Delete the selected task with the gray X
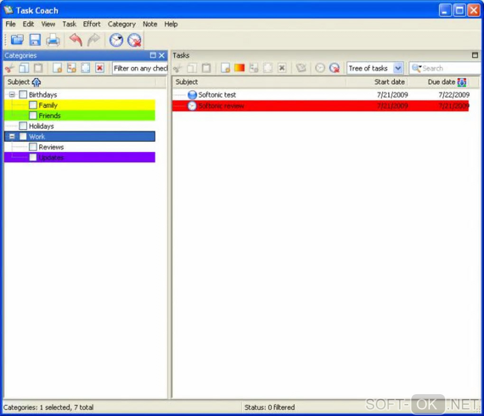The image size is (484, 416). click(282, 68)
